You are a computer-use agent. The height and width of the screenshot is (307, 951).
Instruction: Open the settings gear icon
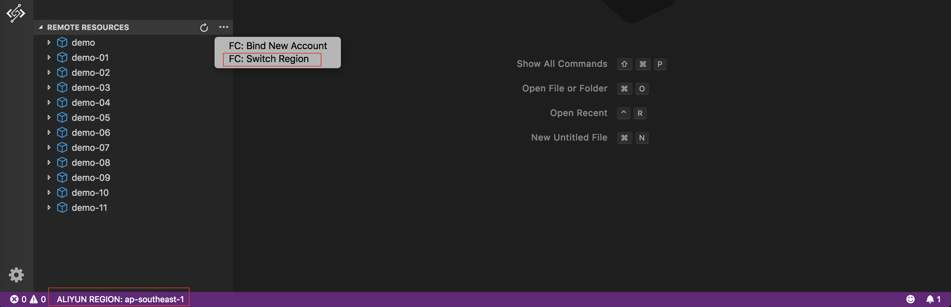pyautogui.click(x=16, y=275)
